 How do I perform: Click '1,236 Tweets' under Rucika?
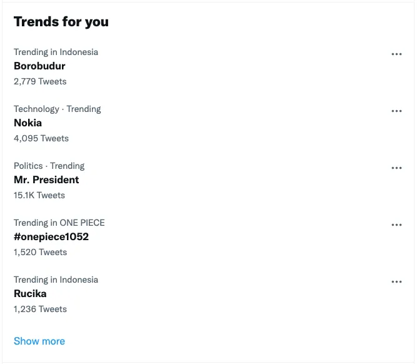click(40, 309)
